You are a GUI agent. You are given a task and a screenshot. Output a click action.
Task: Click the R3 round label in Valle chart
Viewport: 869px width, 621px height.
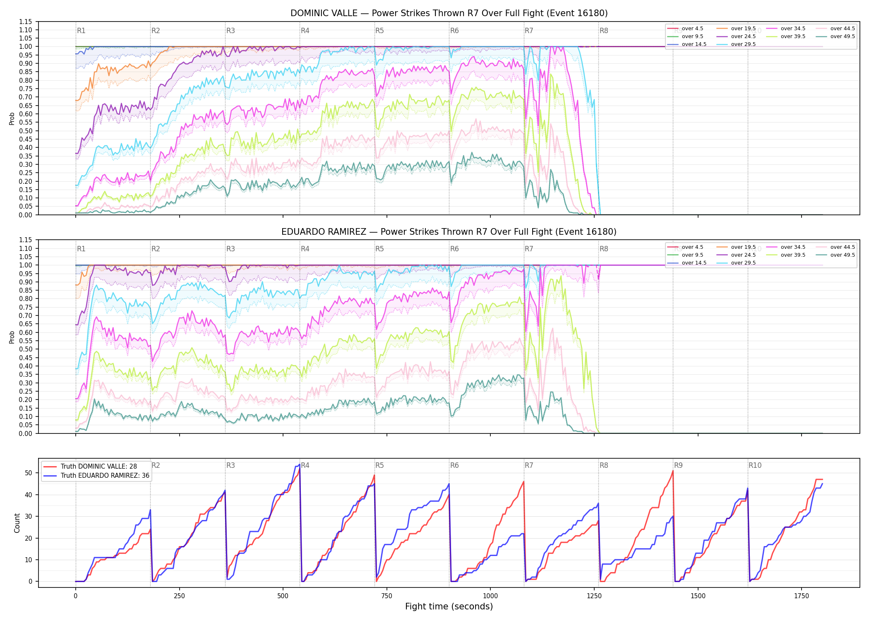(230, 31)
